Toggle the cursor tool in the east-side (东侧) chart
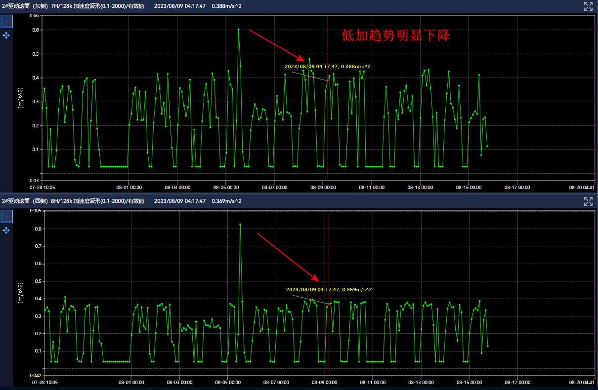 click(x=6, y=22)
